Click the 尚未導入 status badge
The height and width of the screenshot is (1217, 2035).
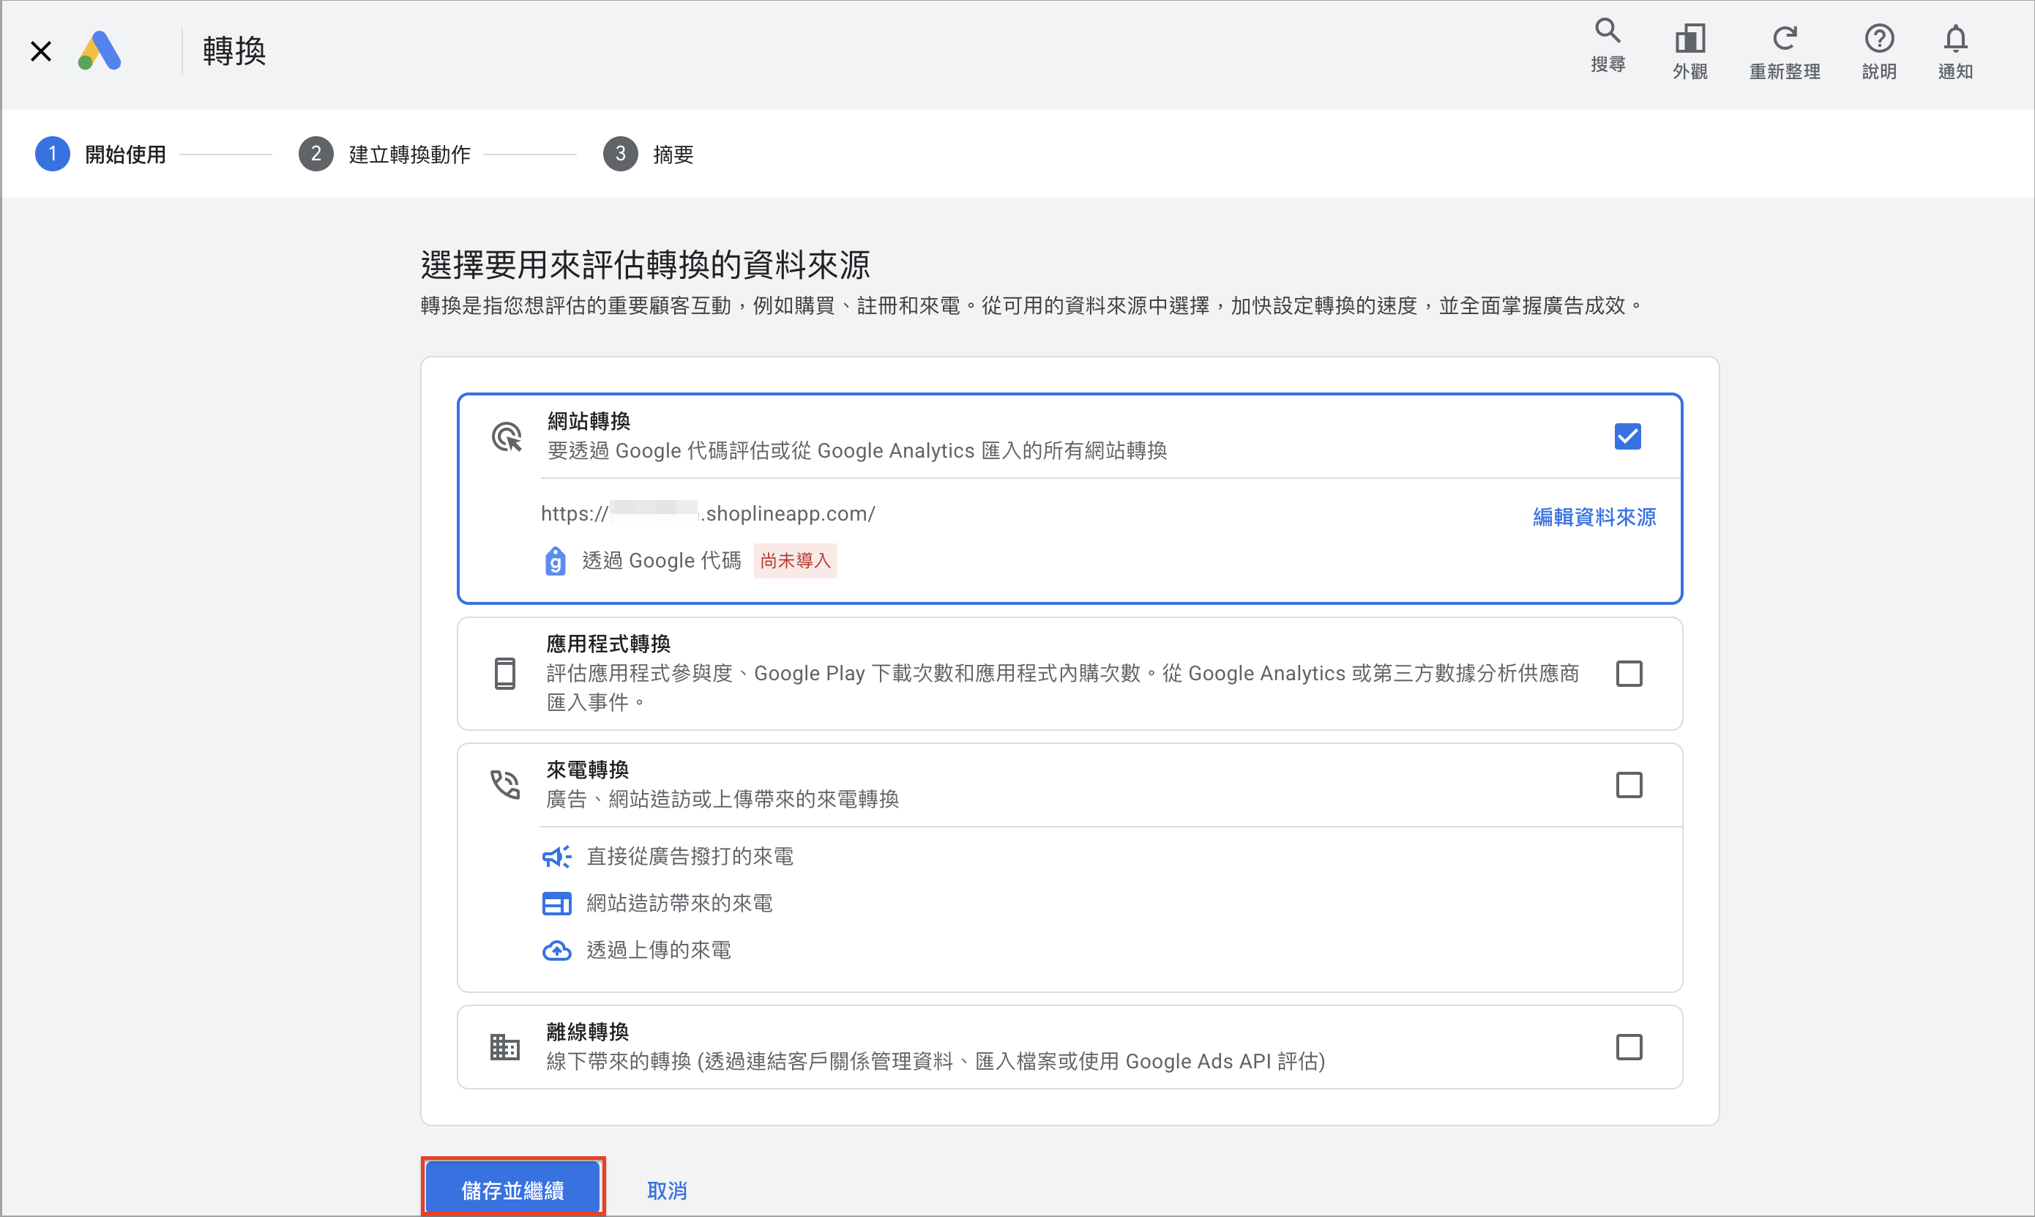tap(795, 561)
